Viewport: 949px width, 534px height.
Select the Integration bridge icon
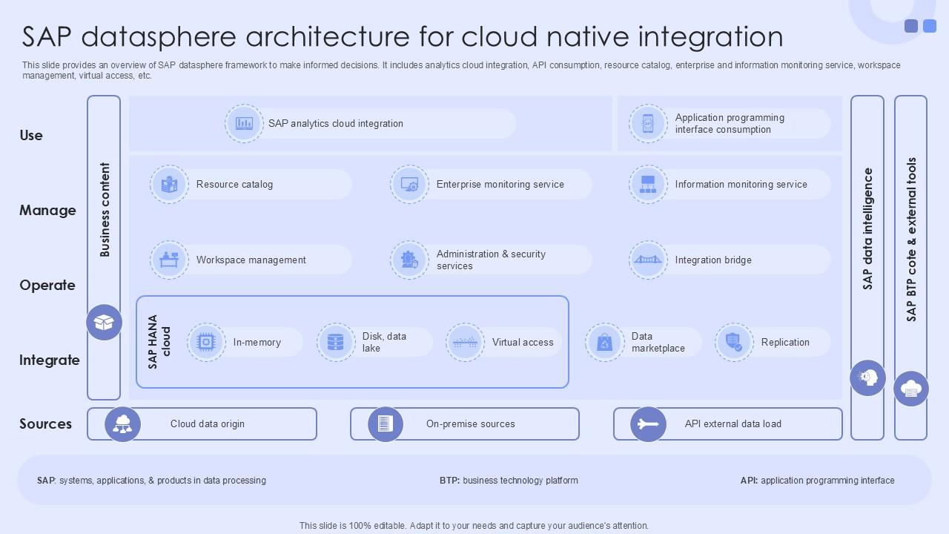pyautogui.click(x=648, y=260)
